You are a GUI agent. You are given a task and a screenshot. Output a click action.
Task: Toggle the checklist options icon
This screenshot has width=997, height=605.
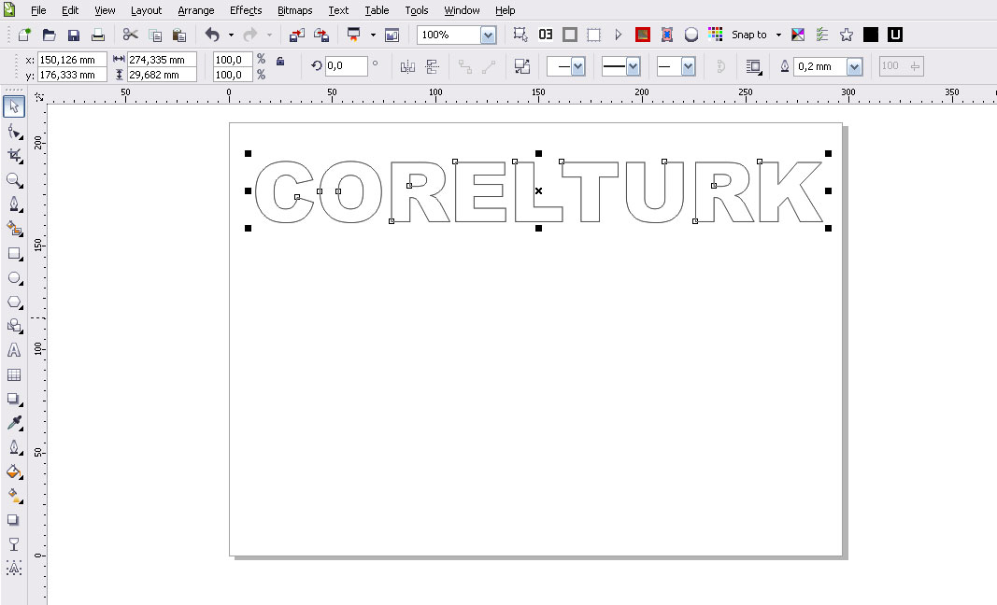(822, 35)
